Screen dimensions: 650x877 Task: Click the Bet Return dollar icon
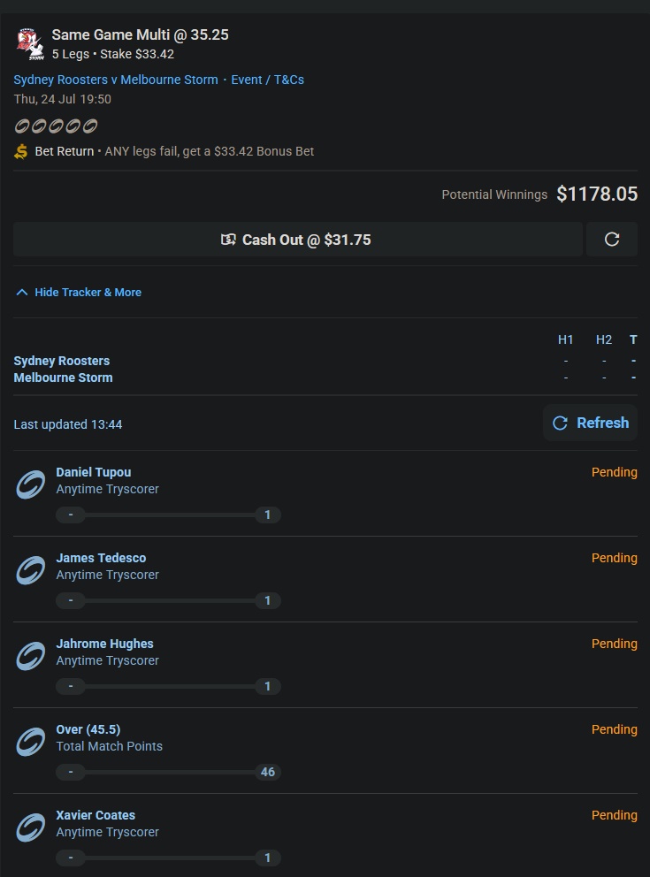[x=20, y=151]
